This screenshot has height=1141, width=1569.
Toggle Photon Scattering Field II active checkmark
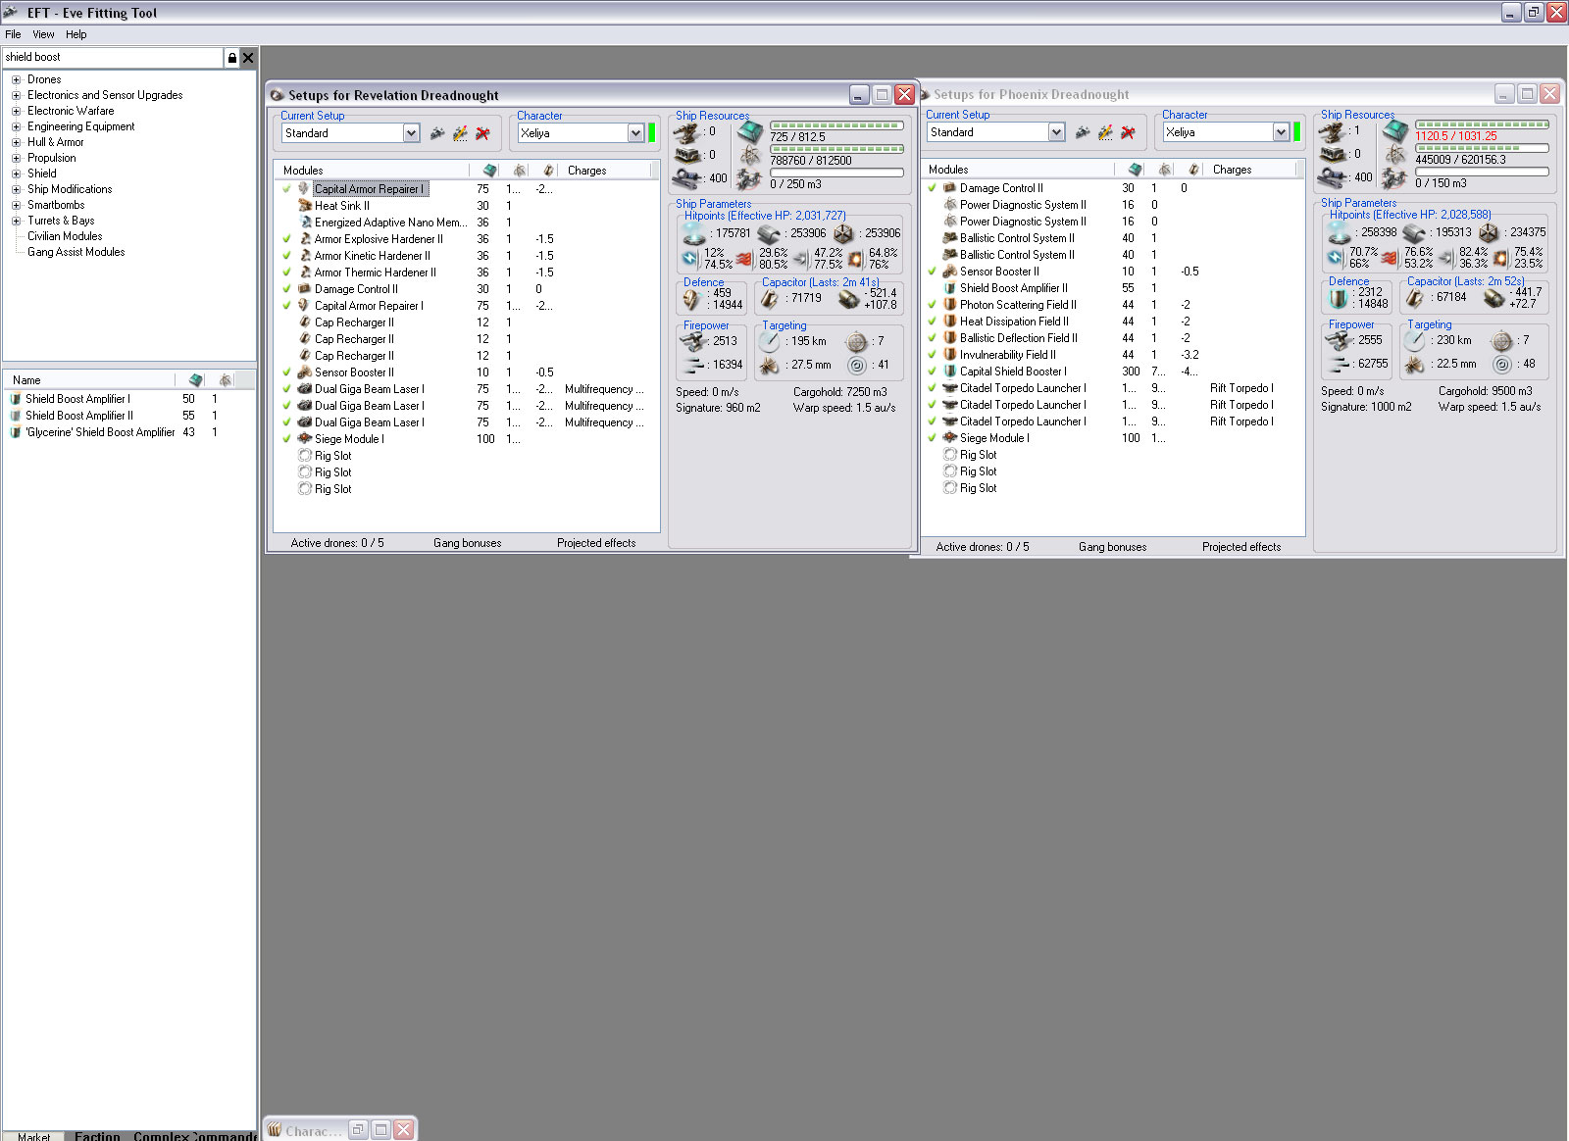[x=933, y=305]
